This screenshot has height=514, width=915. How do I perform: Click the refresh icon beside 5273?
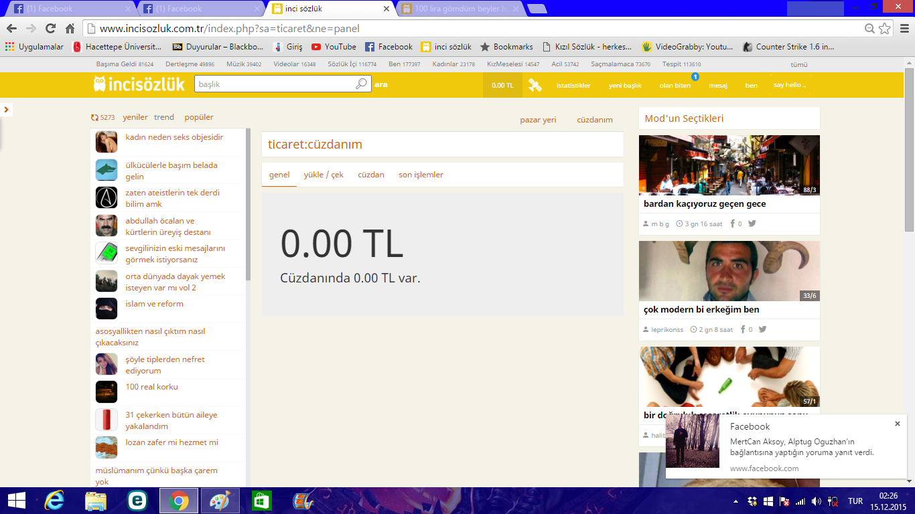pos(94,118)
